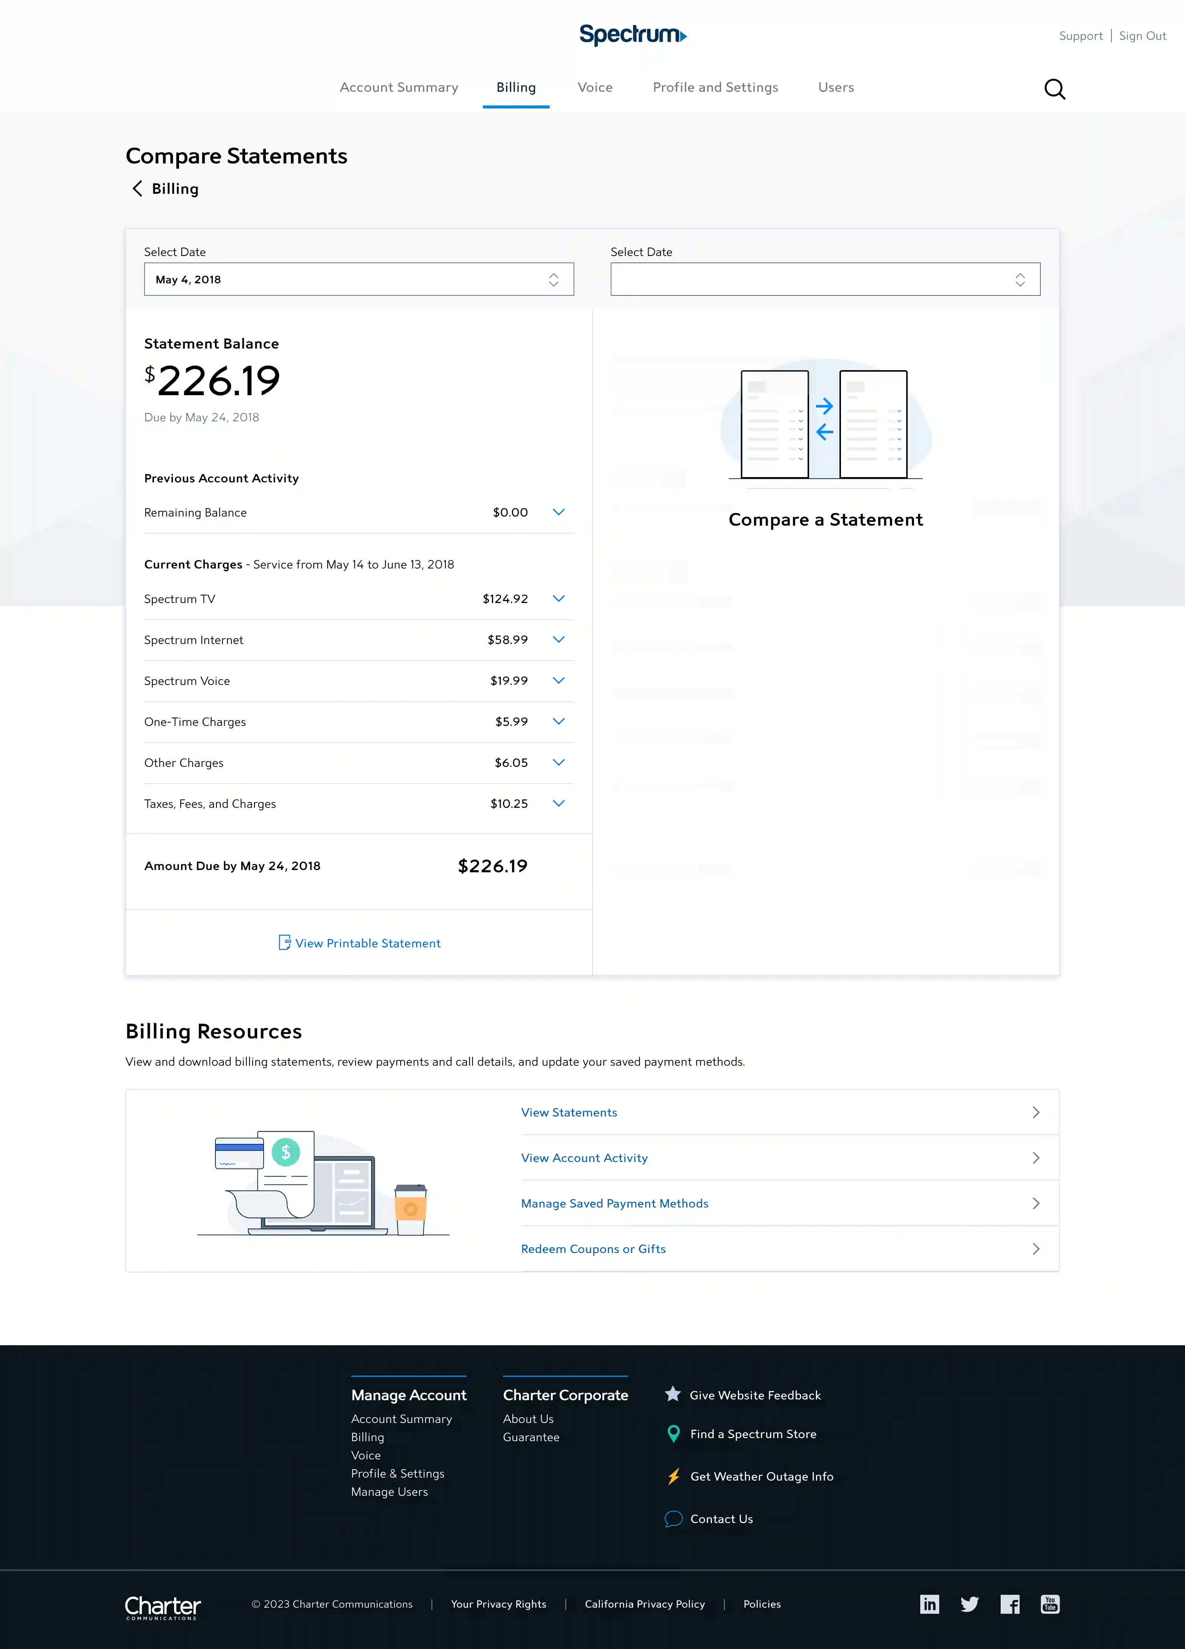Image resolution: width=1185 pixels, height=1649 pixels.
Task: Open the YouTube social icon
Action: click(1050, 1604)
